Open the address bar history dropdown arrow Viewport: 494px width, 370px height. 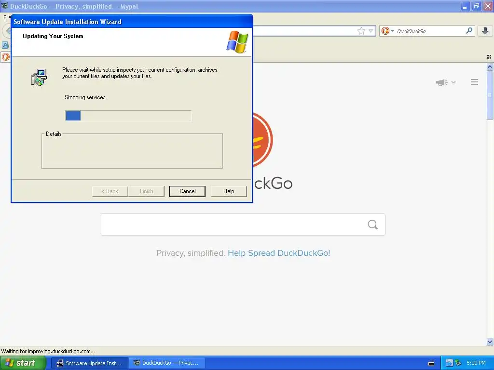click(371, 31)
